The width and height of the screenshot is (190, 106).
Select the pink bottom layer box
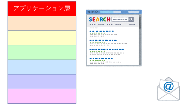click(42, 96)
